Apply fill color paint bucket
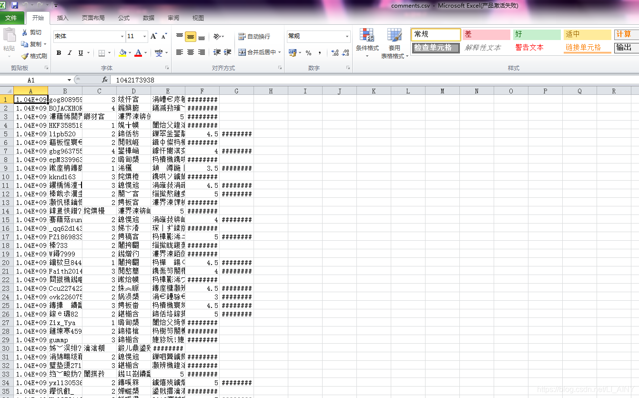Image resolution: width=639 pixels, height=398 pixels. pos(123,53)
